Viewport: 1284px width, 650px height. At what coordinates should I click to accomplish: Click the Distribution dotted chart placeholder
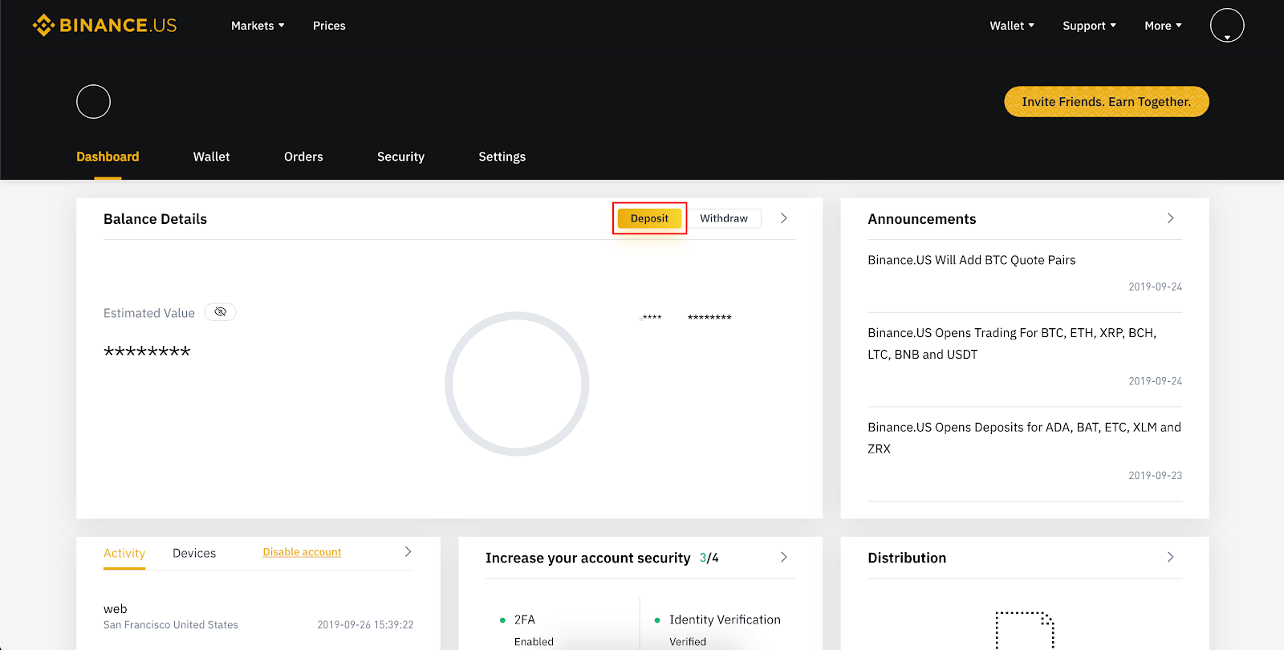(x=1025, y=631)
